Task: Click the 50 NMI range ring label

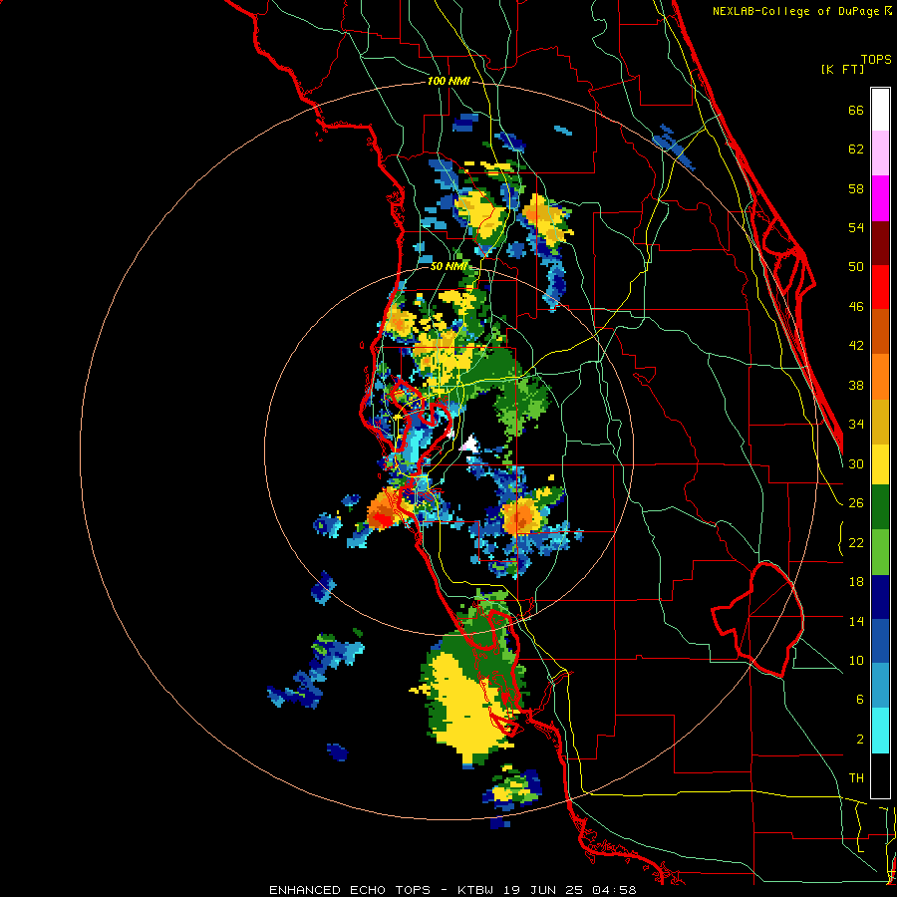Action: 448,266
